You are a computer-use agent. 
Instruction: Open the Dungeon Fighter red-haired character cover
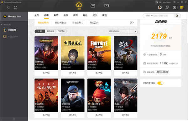[x=99, y=95]
